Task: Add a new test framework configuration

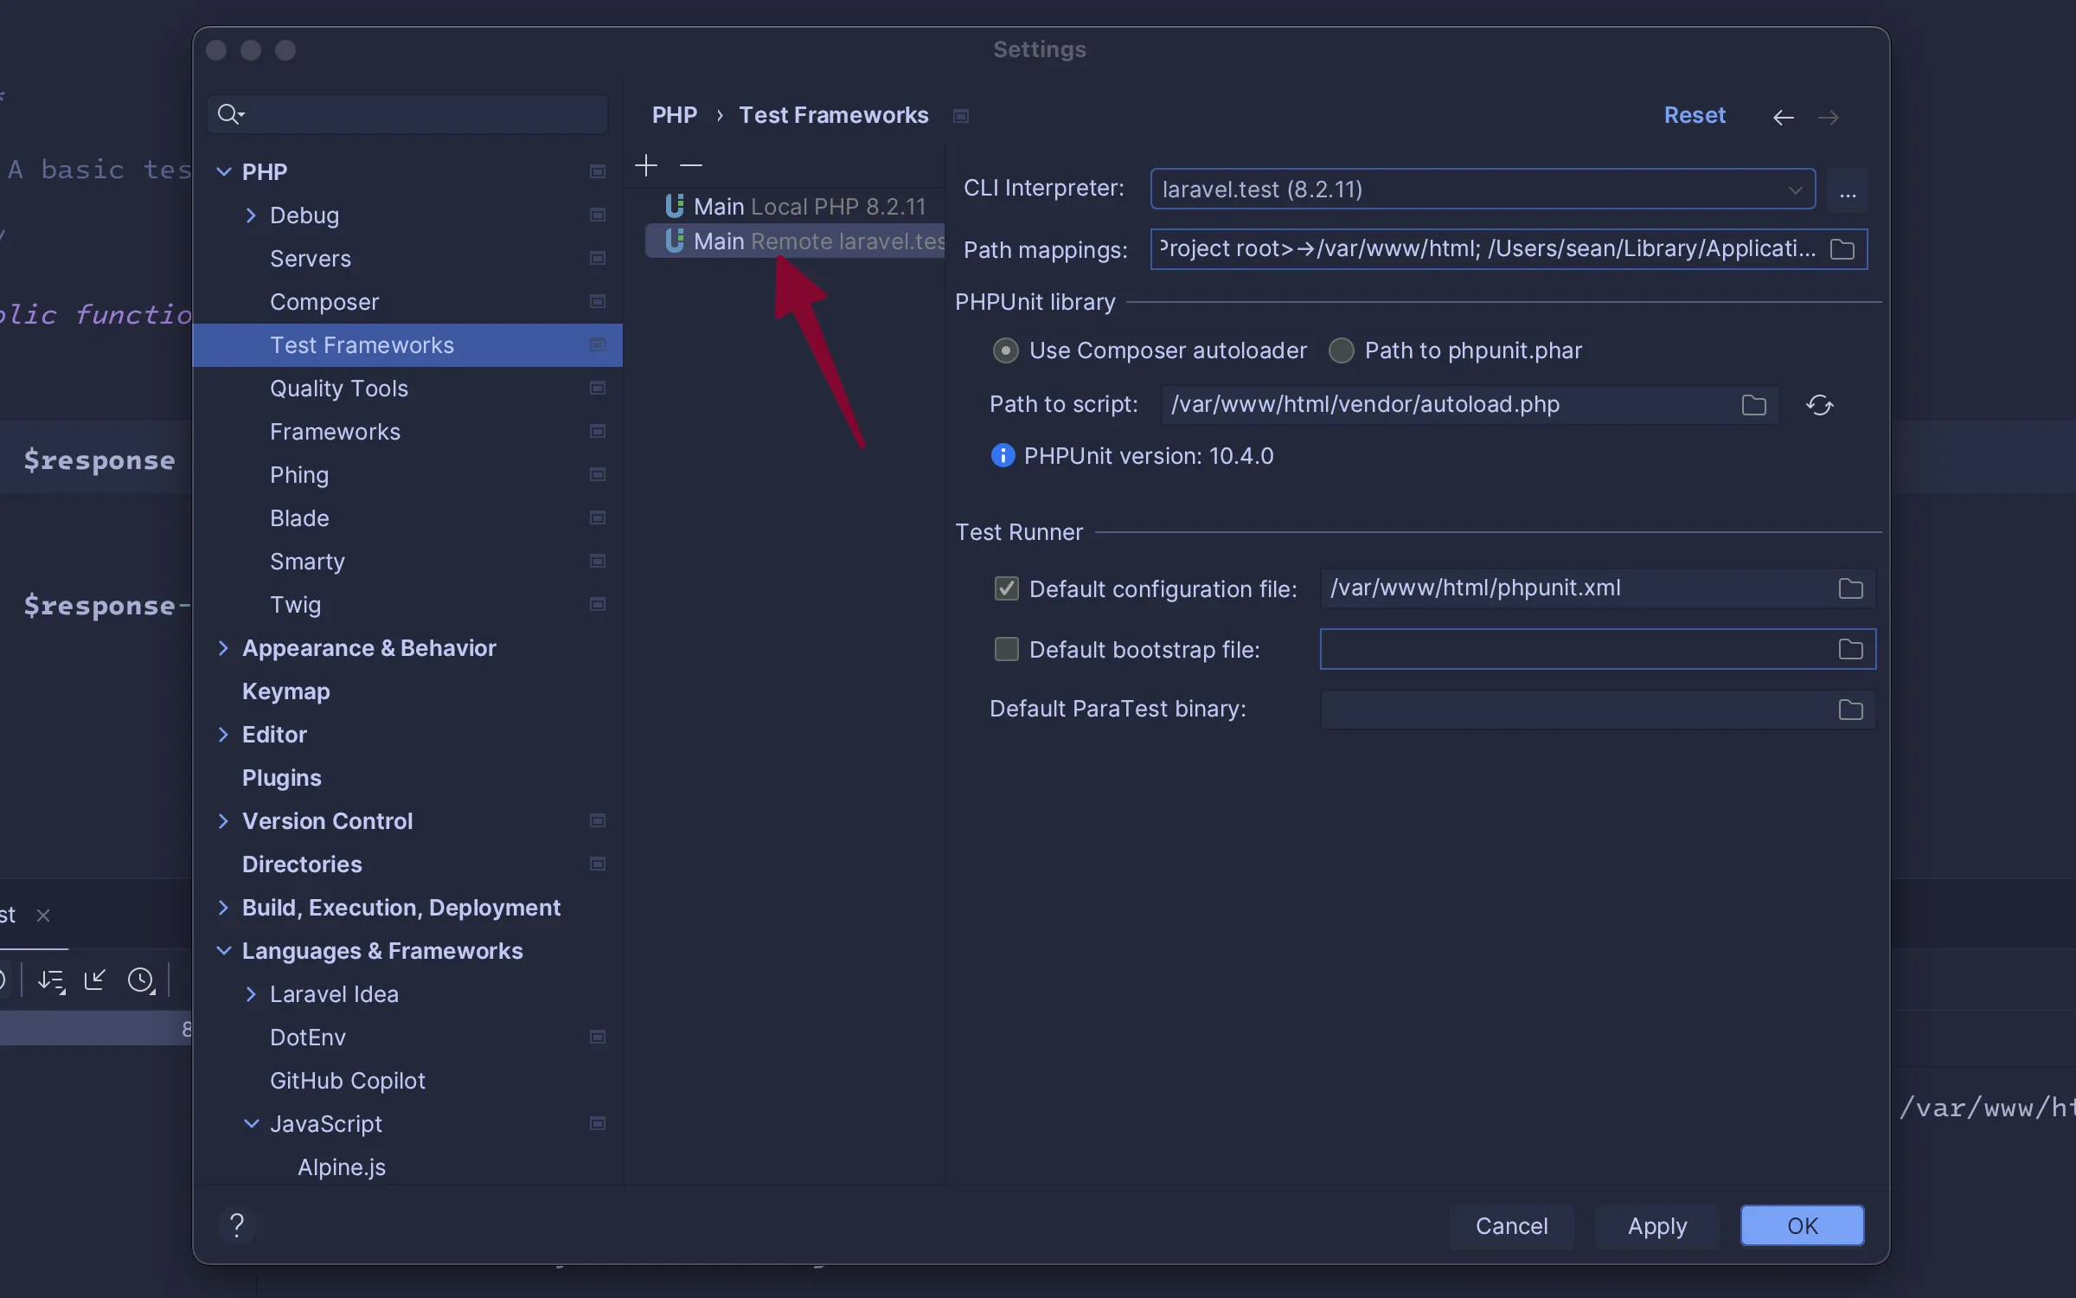Action: point(646,165)
